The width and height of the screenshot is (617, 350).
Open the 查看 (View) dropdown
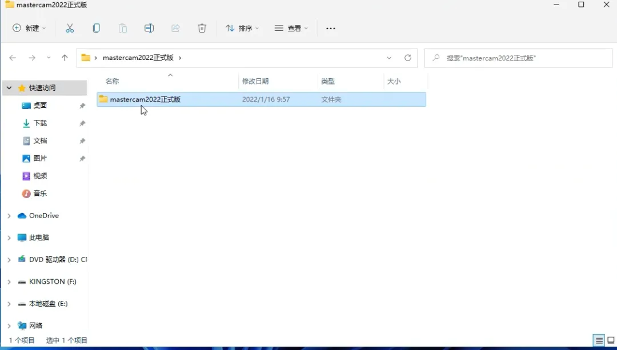pyautogui.click(x=291, y=29)
